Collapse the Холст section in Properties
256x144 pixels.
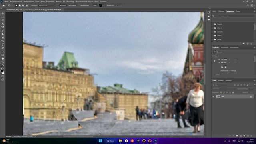click(213, 56)
